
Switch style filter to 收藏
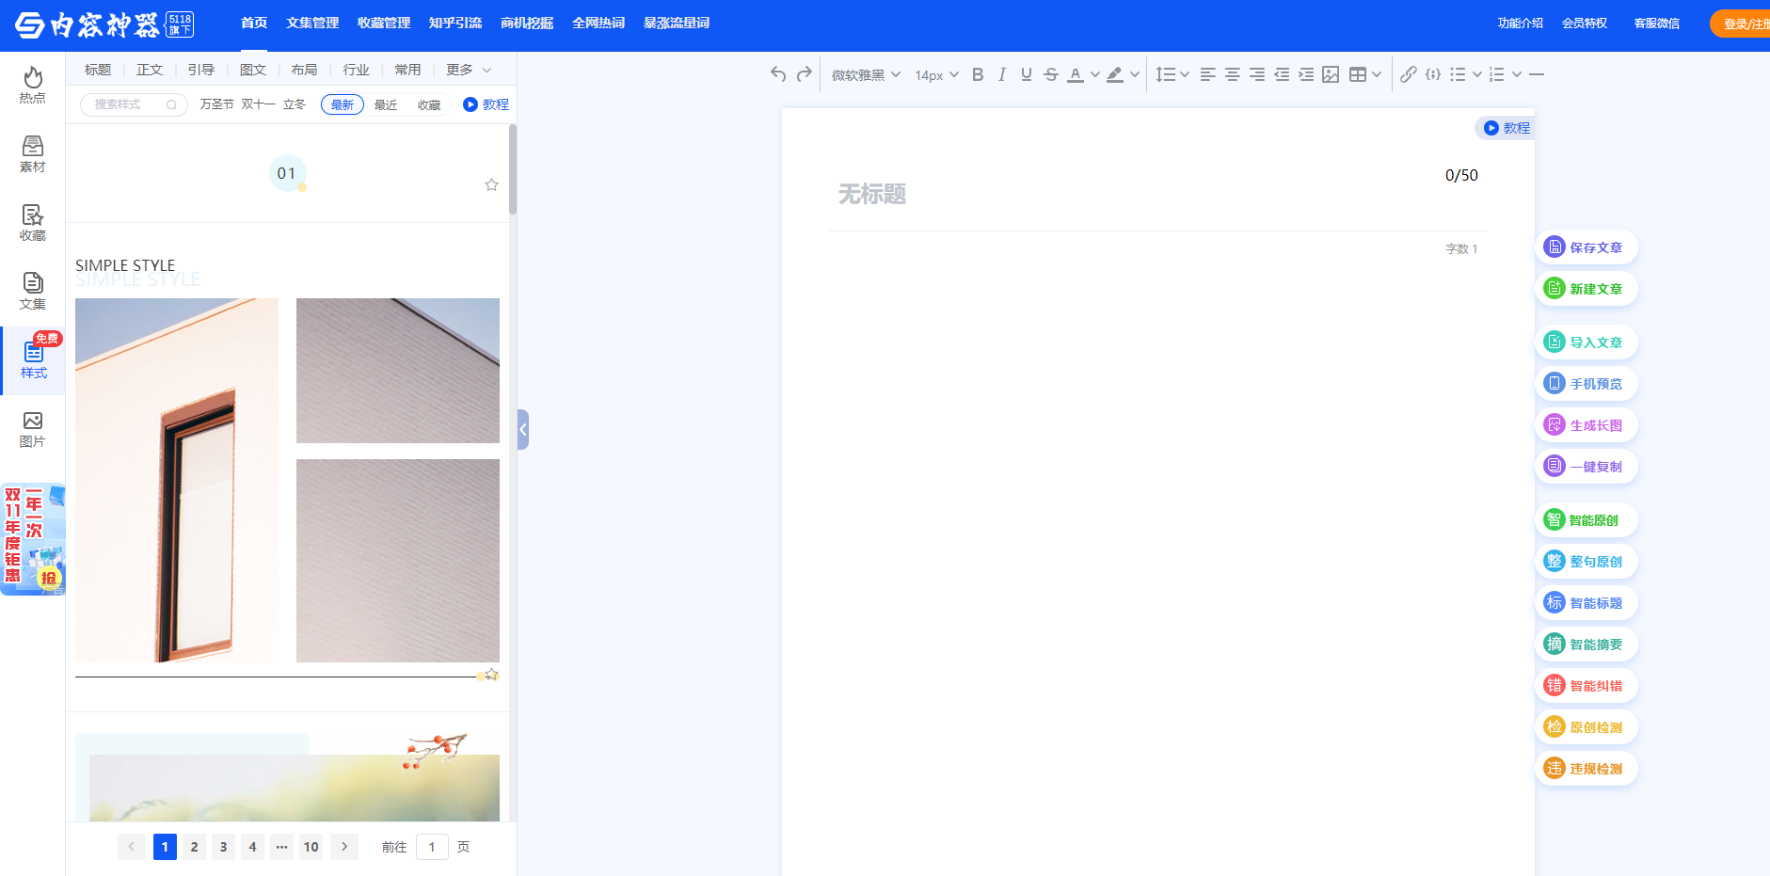point(429,104)
